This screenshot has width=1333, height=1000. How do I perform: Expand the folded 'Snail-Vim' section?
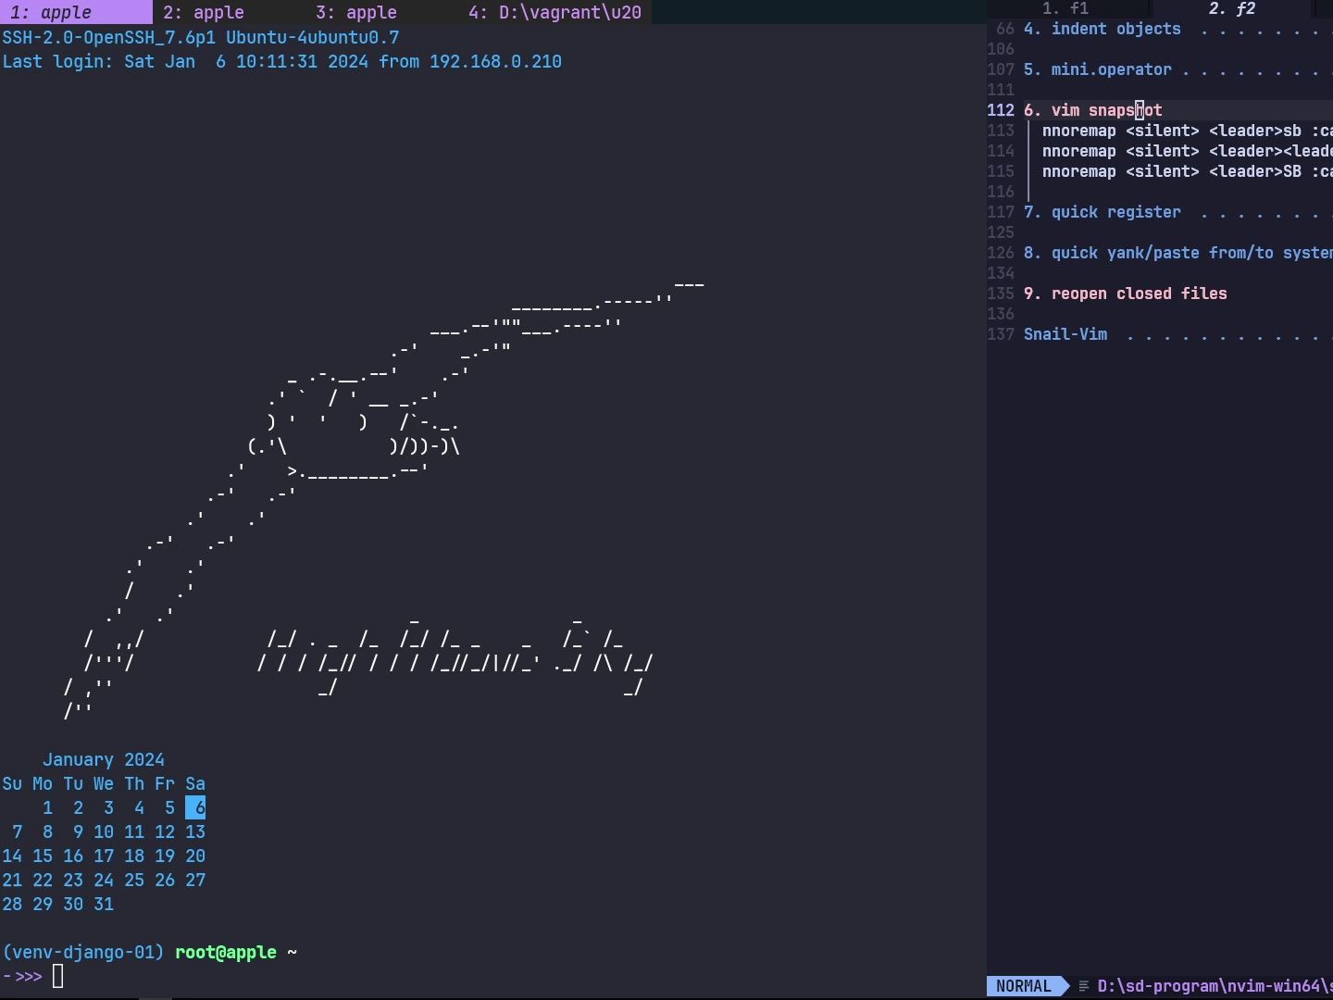[1177, 334]
